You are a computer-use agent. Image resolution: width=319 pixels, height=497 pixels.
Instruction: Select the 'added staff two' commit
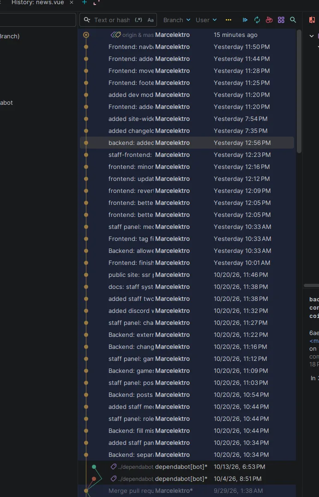click(187, 299)
